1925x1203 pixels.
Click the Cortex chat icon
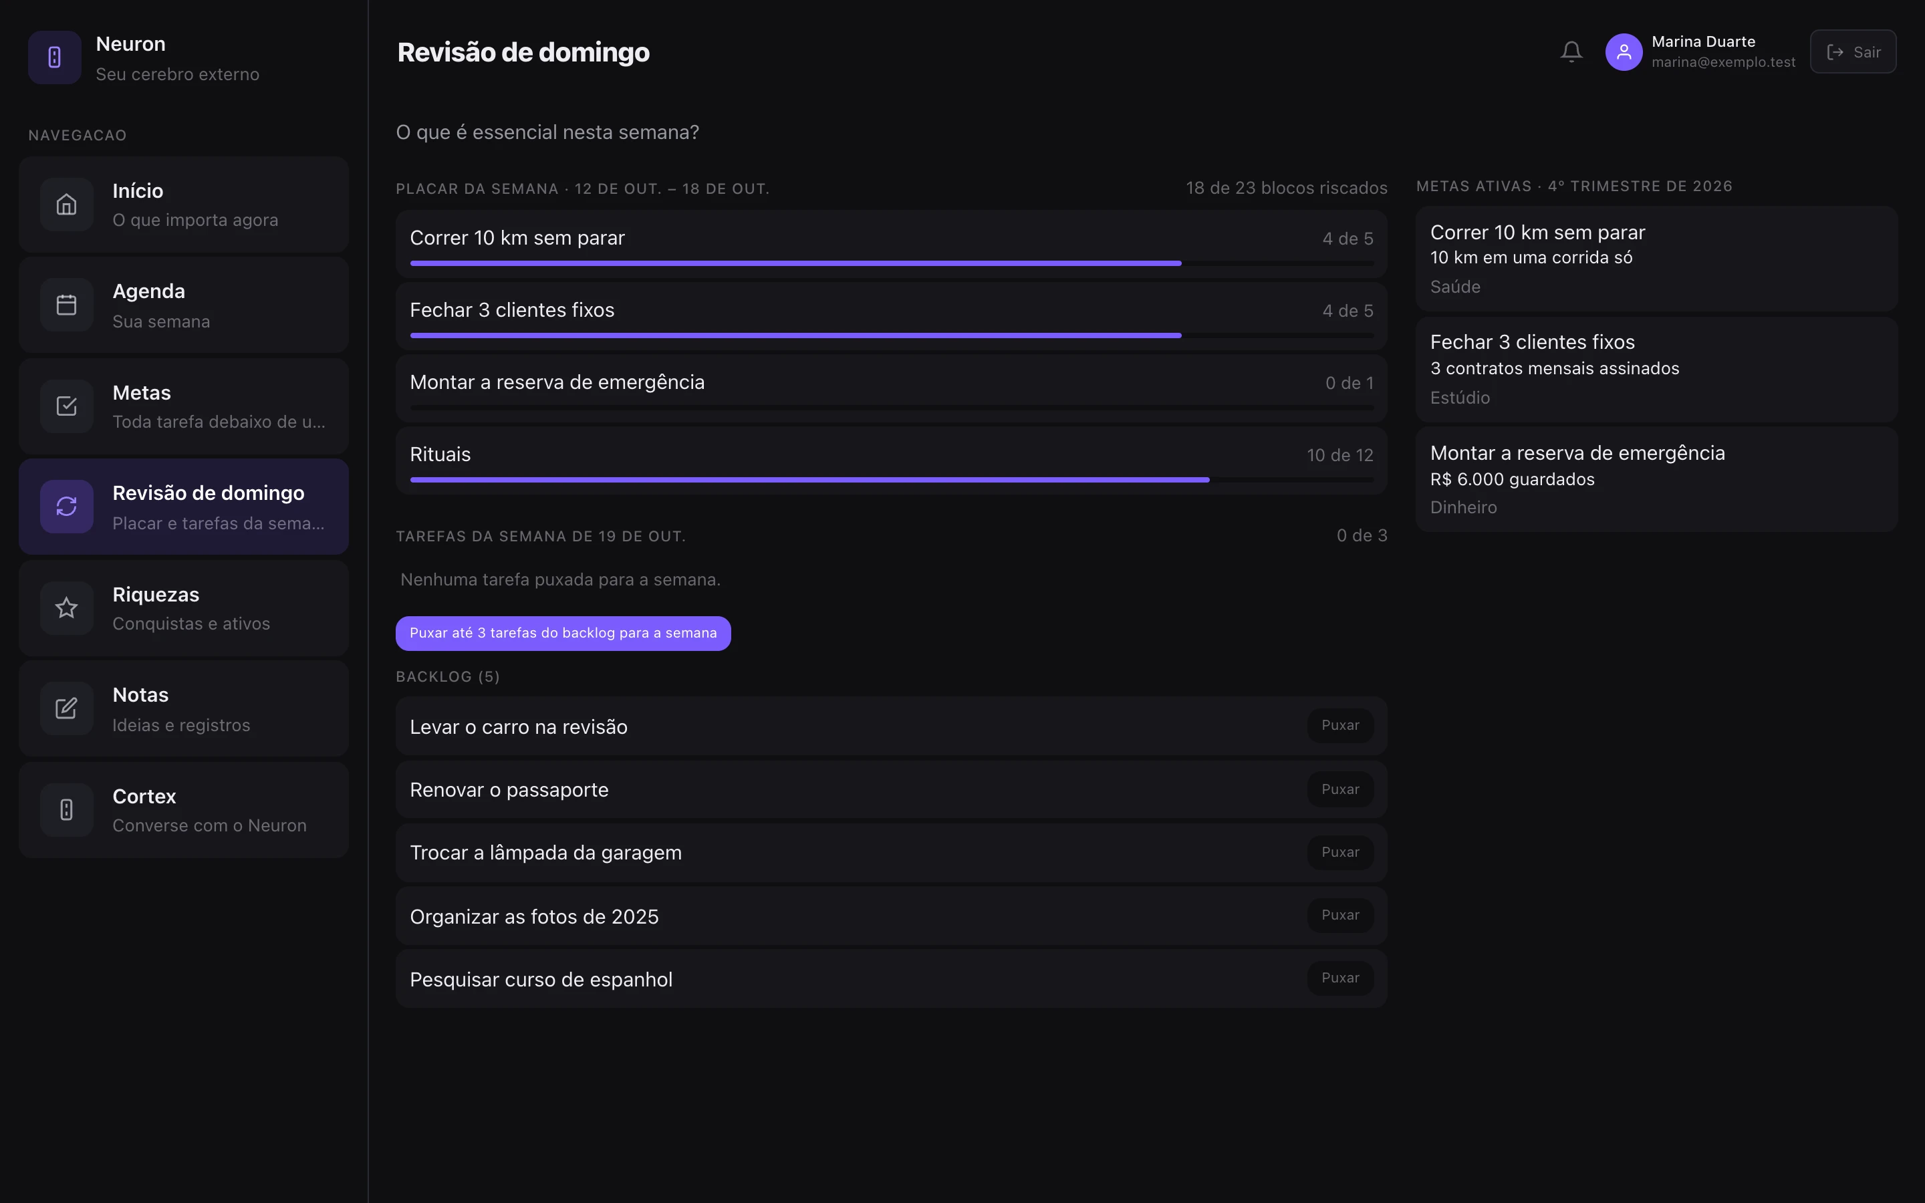click(67, 809)
